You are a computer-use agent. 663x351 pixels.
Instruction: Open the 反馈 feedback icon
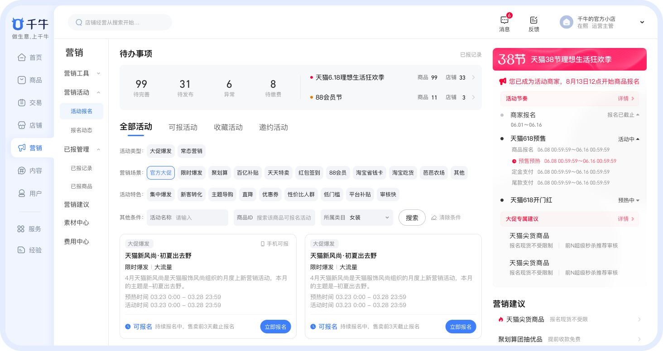pos(533,20)
